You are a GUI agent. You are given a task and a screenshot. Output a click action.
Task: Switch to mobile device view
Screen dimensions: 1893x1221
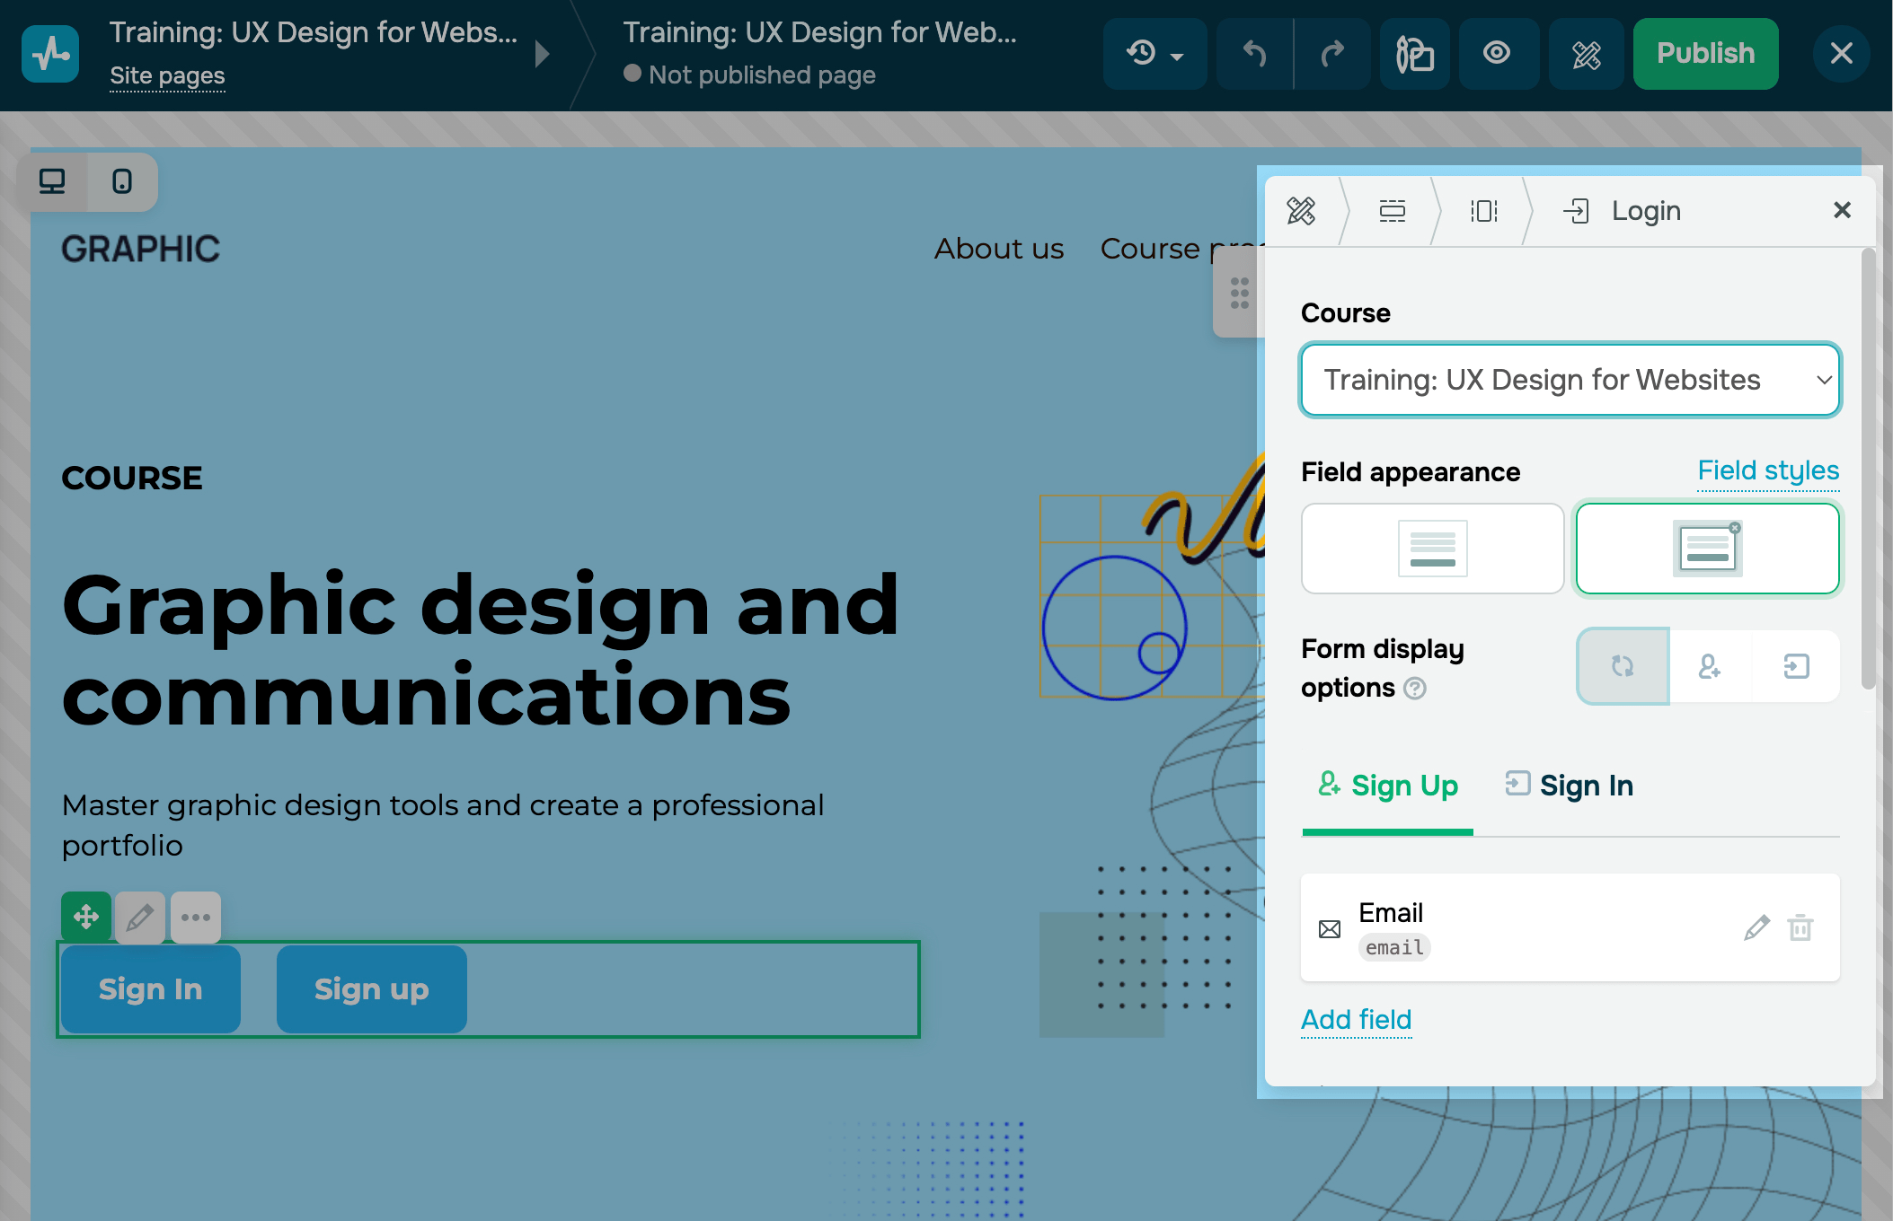(x=122, y=182)
